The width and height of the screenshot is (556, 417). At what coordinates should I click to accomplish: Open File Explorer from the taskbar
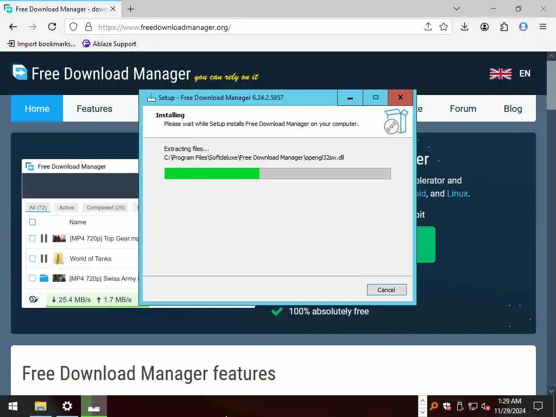pyautogui.click(x=40, y=406)
